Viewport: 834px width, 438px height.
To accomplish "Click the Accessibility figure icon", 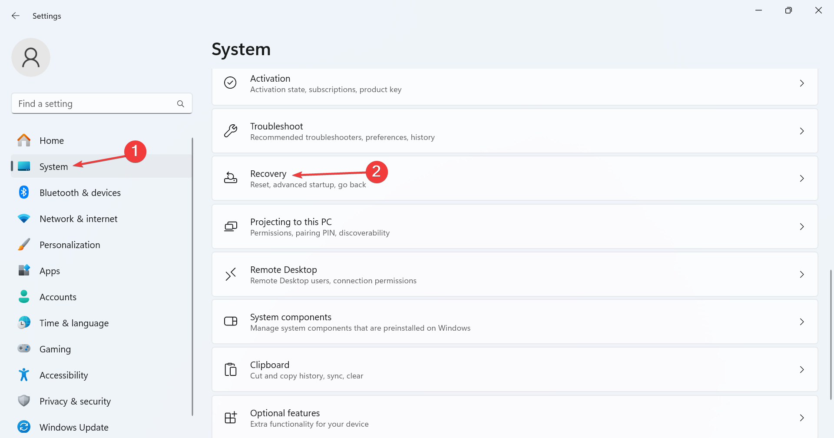I will point(24,375).
